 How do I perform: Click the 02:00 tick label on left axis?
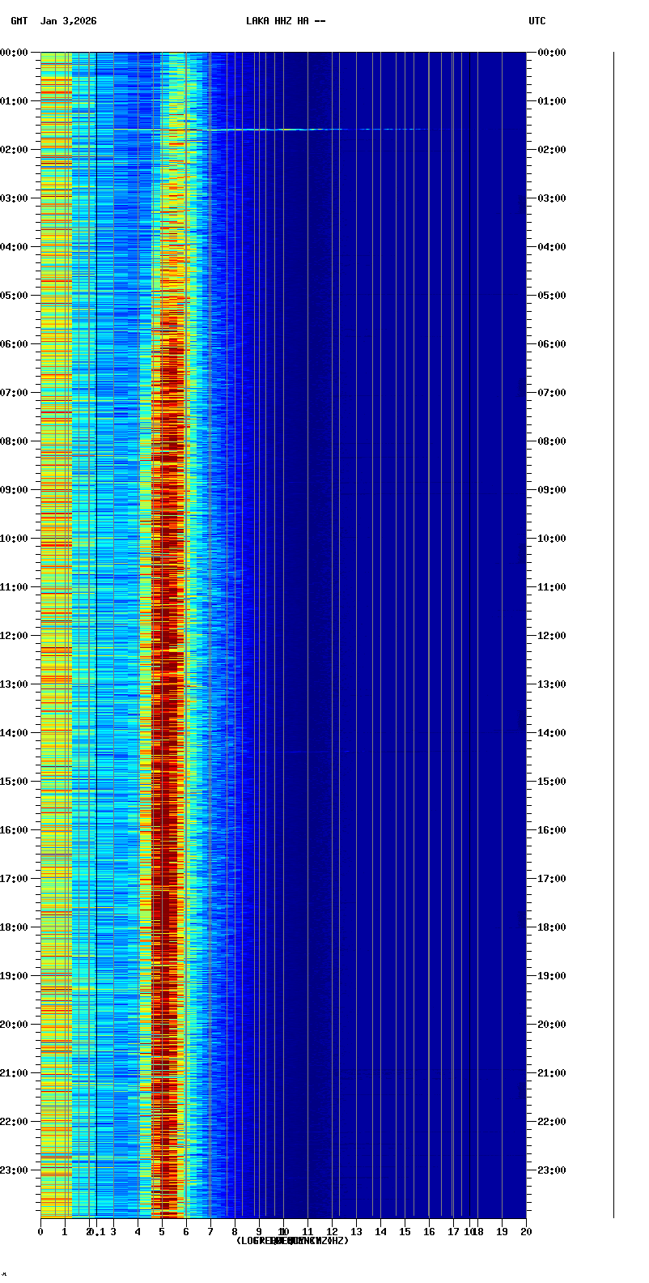coord(15,150)
